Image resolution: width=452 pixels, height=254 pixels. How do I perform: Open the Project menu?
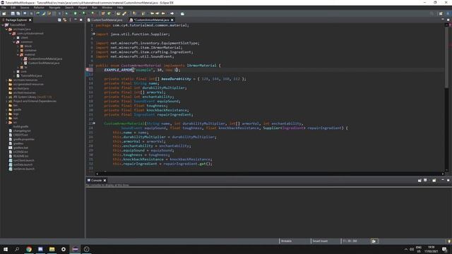coord(83,8)
